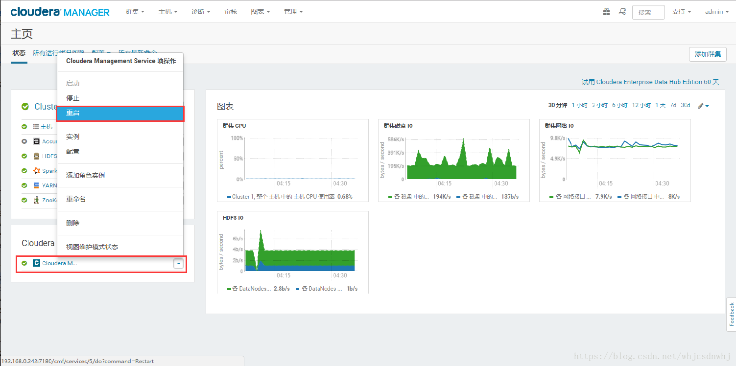Open the parcel gift icon in header
Viewport: 736px width, 366px height.
click(x=606, y=12)
